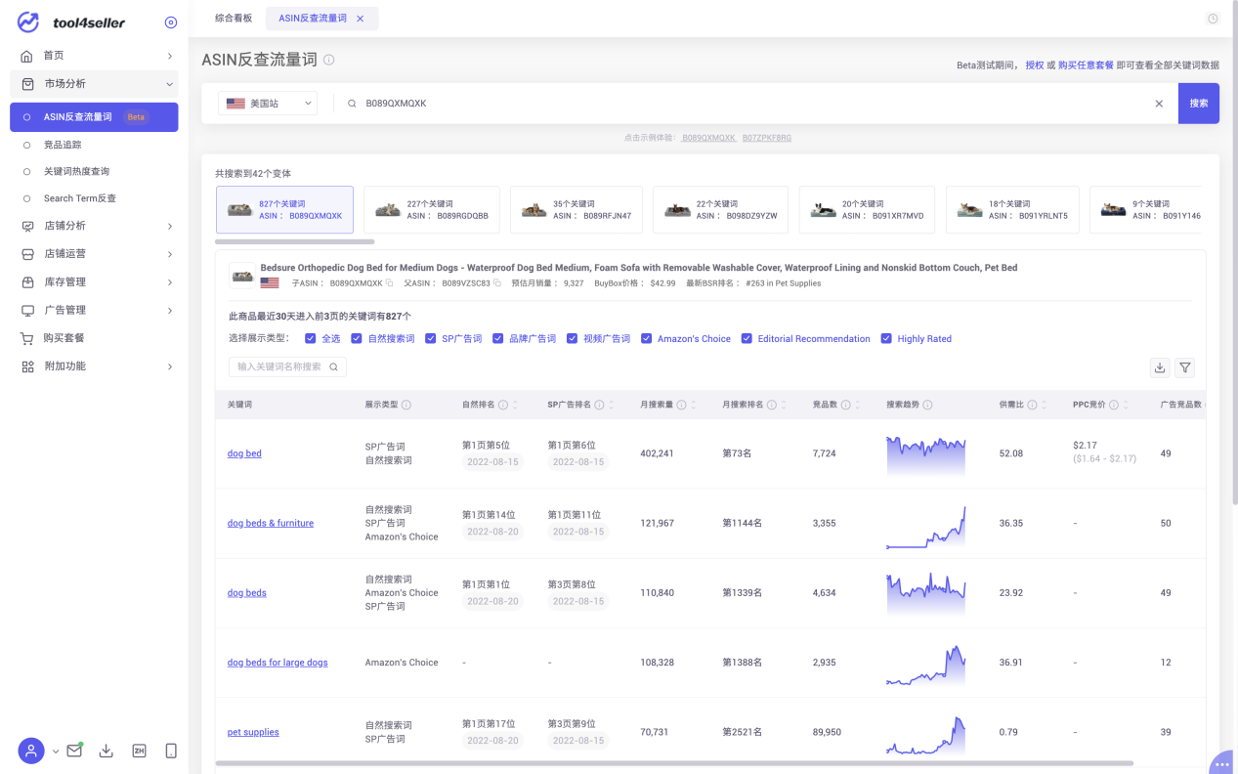The height and width of the screenshot is (774, 1238).
Task: Open the filter funnel icon above table
Action: pos(1184,367)
